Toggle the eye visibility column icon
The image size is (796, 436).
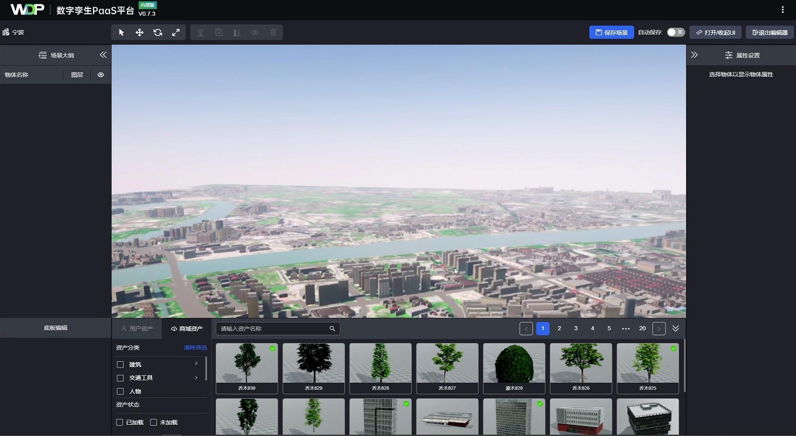pyautogui.click(x=101, y=75)
